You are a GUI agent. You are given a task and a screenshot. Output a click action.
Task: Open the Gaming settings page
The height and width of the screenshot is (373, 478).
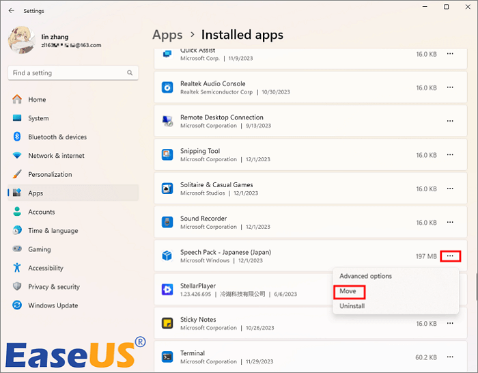73,249
